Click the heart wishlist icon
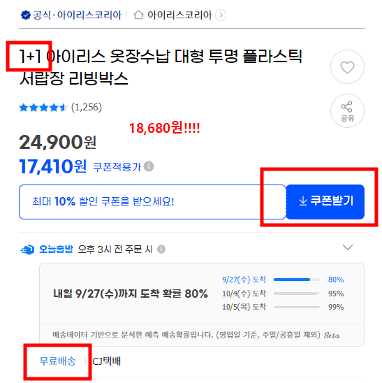The height and width of the screenshot is (383, 382). (x=347, y=67)
